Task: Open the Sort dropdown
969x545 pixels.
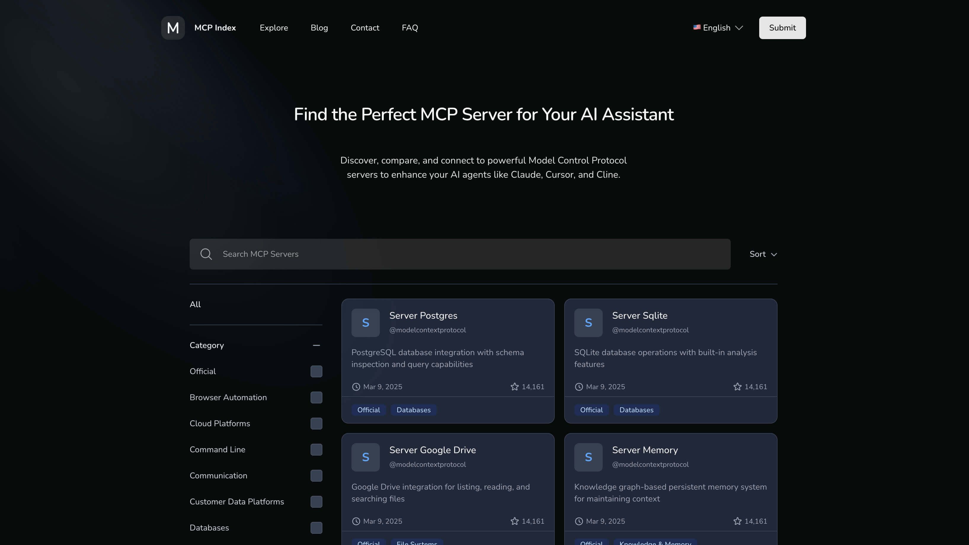Action: (x=763, y=254)
